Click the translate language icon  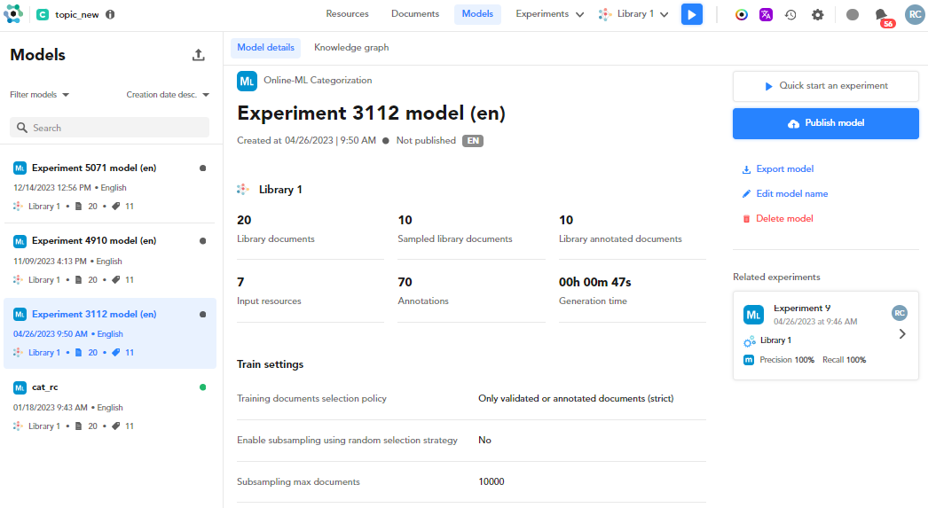coord(766,14)
